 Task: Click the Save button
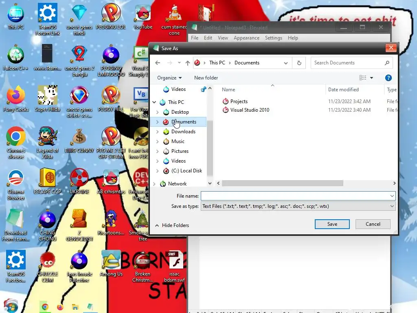(x=332, y=224)
